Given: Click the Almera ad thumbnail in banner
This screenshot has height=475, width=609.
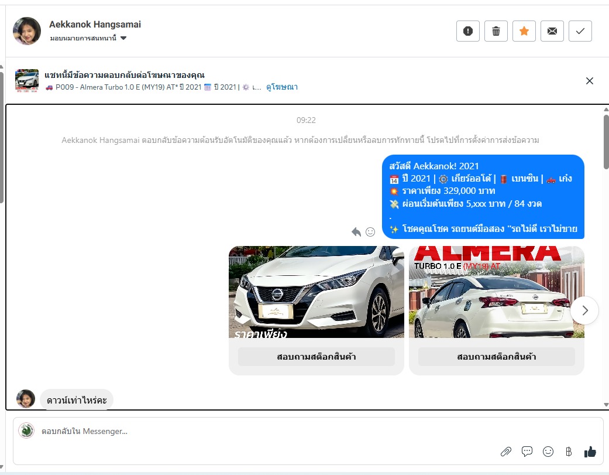Looking at the screenshot, I should point(27,81).
